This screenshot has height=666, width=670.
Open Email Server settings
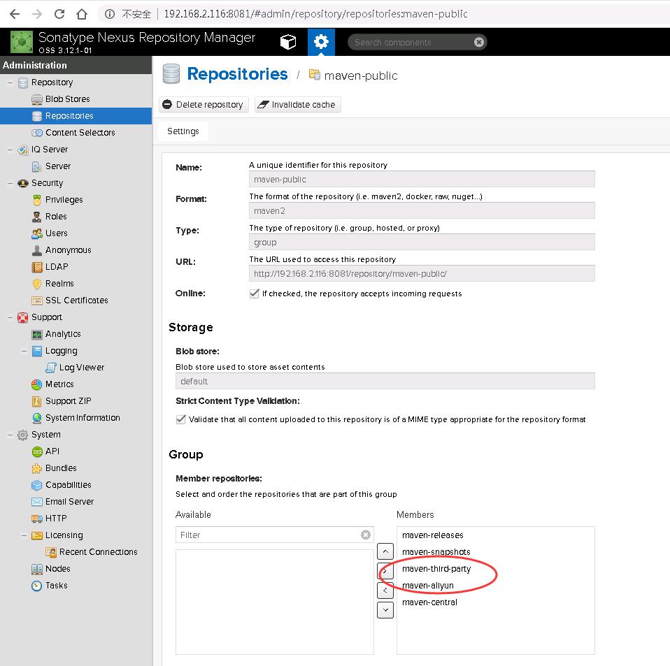(x=69, y=502)
